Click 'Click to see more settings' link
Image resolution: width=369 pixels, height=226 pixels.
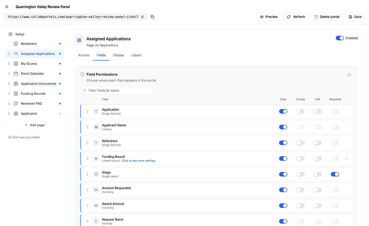click(x=139, y=161)
